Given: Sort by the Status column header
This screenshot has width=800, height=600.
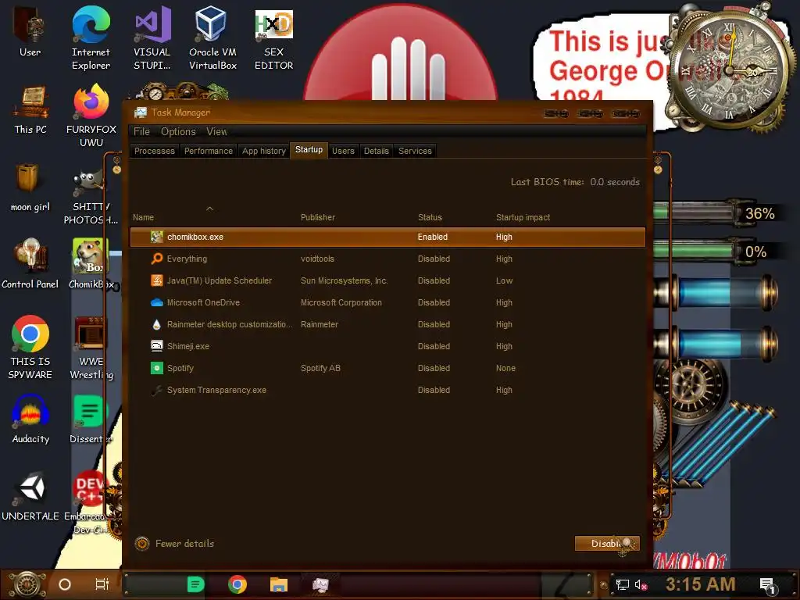Looking at the screenshot, I should click(430, 217).
